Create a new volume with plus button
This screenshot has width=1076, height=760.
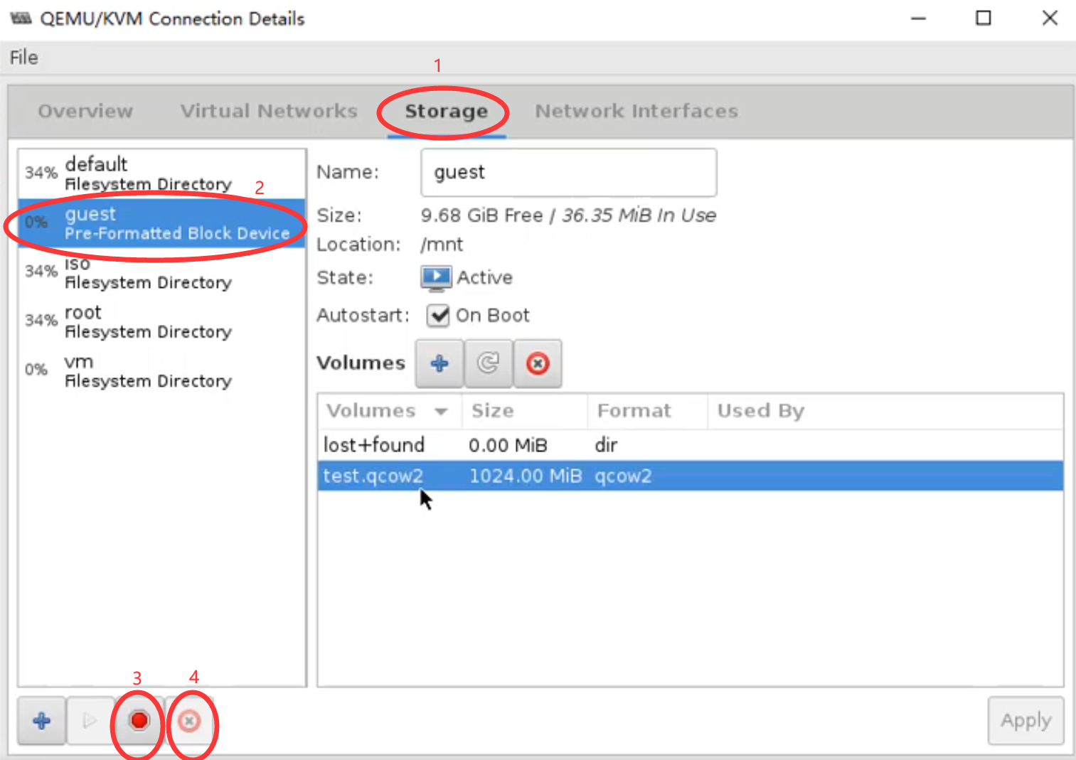coord(440,363)
